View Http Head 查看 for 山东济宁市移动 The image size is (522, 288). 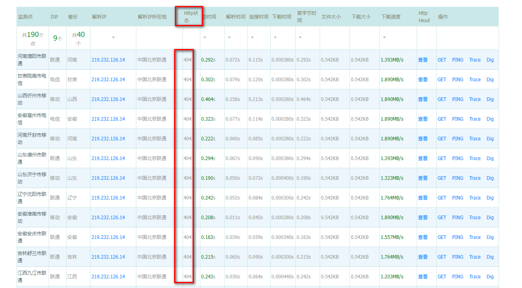[x=423, y=178]
